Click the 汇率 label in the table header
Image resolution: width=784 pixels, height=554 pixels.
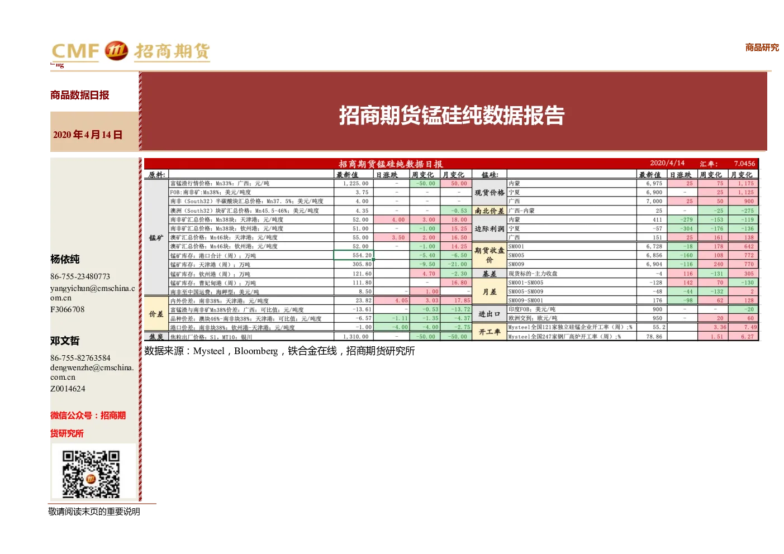click(x=709, y=164)
